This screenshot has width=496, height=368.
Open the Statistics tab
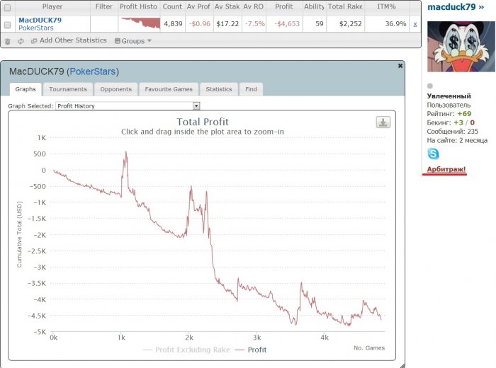(219, 89)
